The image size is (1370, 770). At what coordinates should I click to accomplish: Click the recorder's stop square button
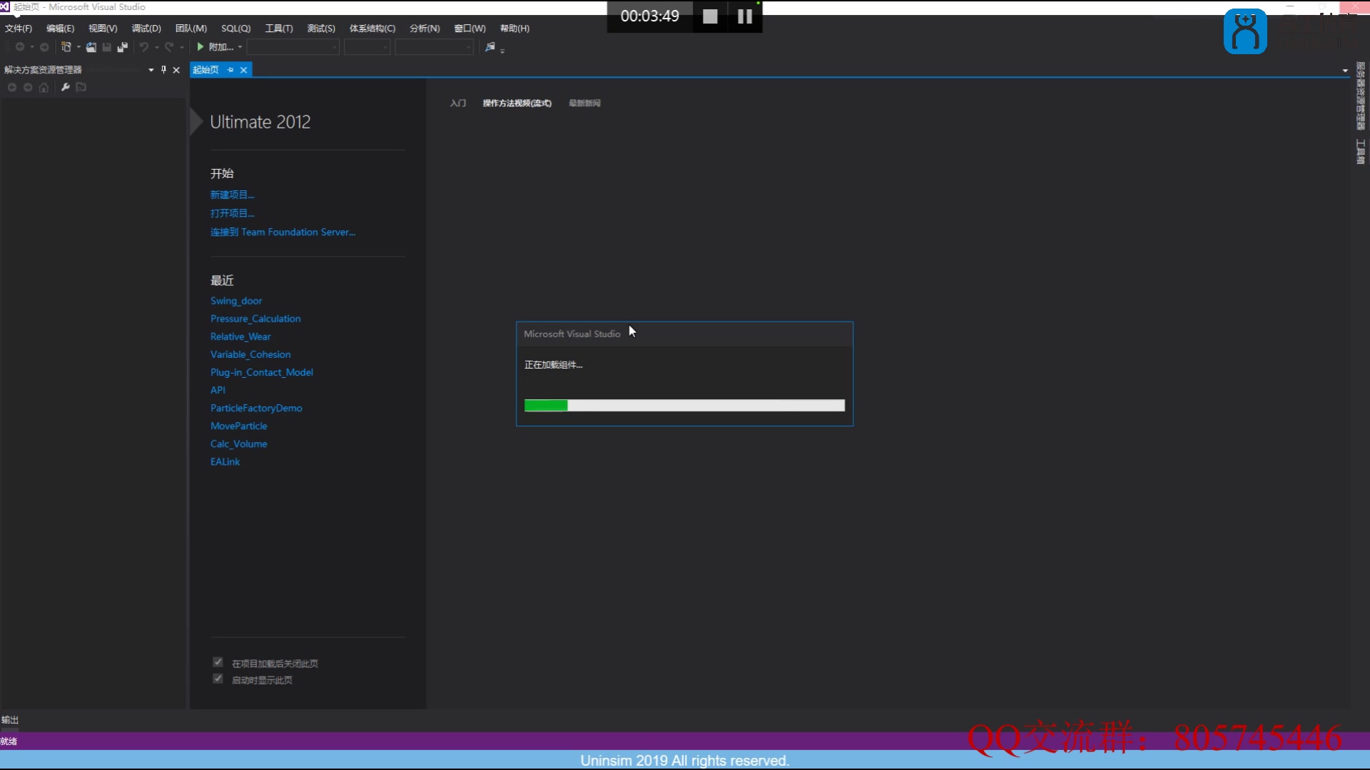(710, 16)
